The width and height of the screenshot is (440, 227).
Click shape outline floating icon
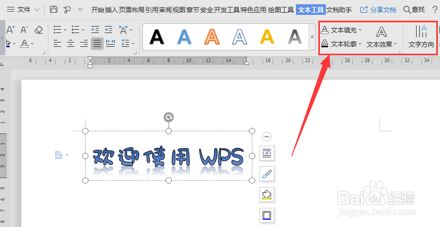click(267, 215)
